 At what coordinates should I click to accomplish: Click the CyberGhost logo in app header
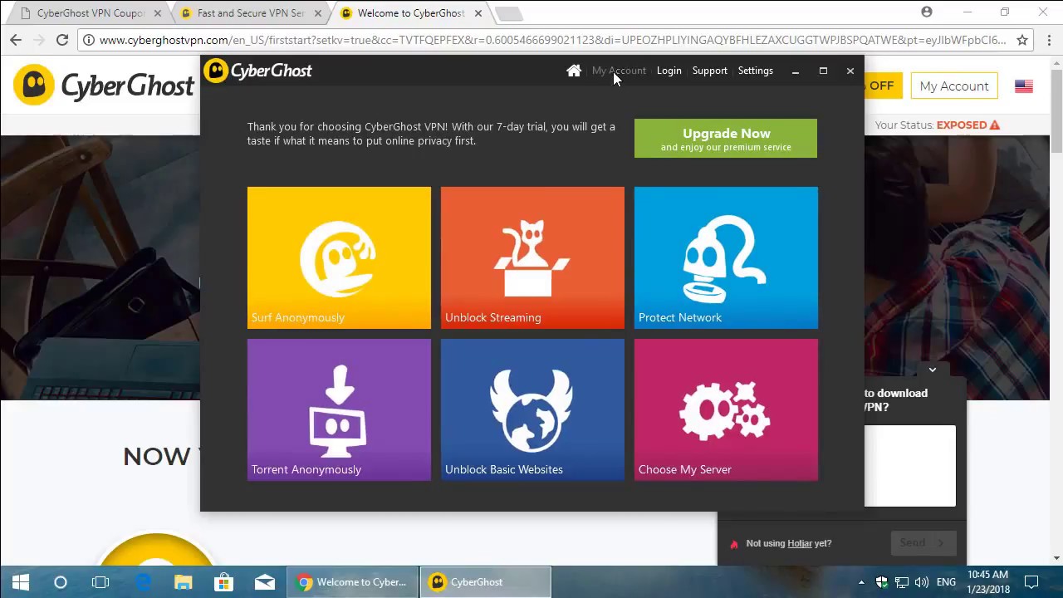pos(258,71)
